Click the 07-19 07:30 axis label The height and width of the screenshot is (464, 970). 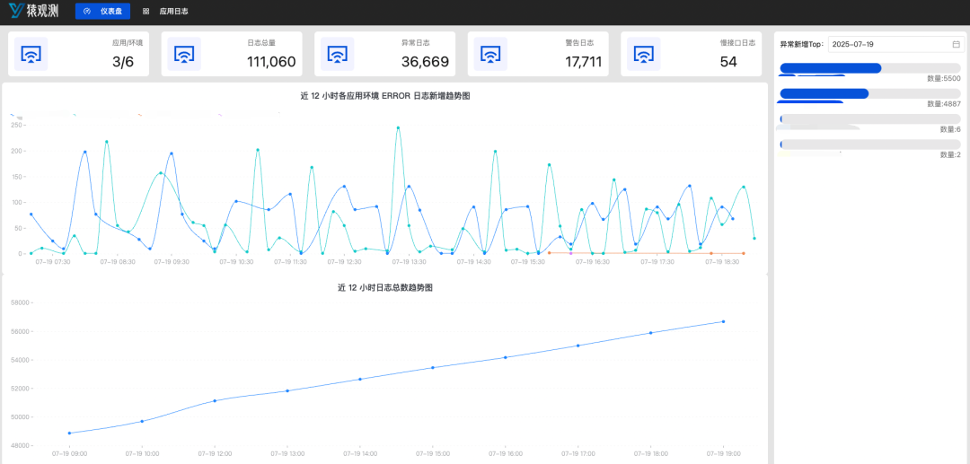pyautogui.click(x=53, y=262)
